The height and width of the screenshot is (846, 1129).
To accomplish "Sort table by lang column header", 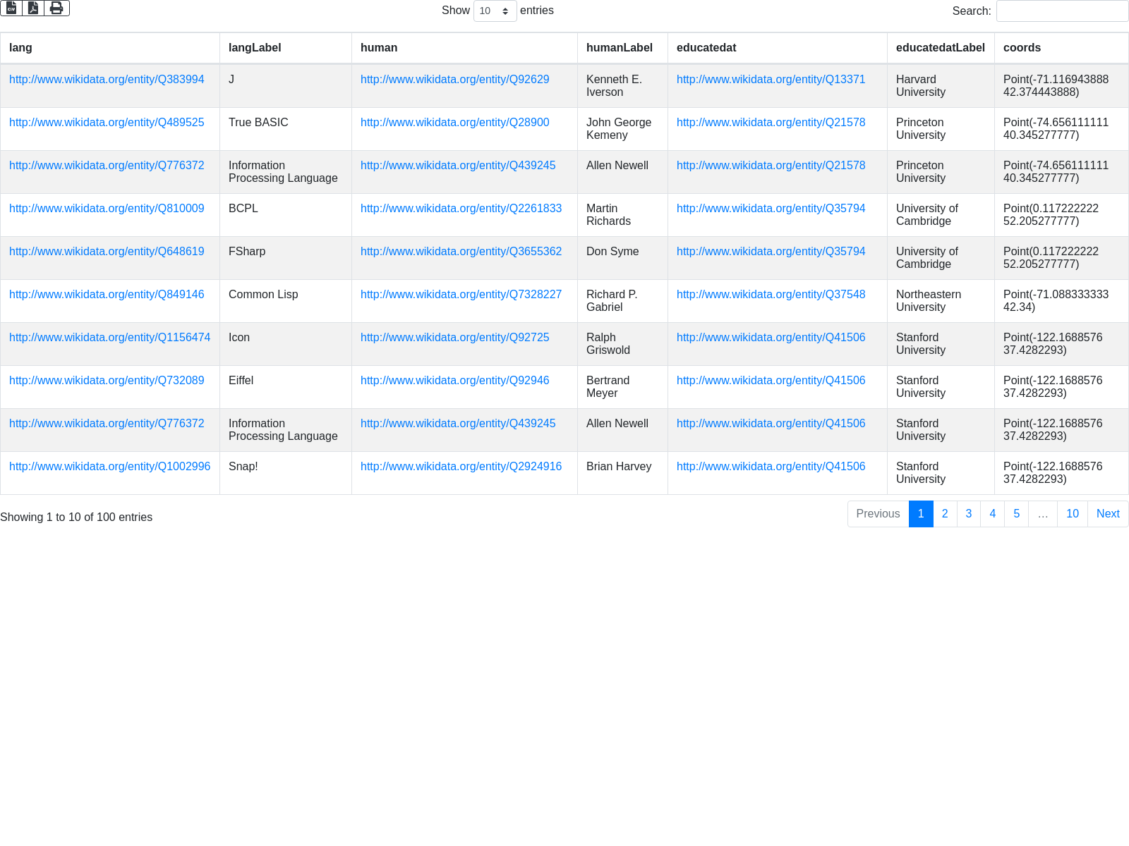I will tap(20, 48).
